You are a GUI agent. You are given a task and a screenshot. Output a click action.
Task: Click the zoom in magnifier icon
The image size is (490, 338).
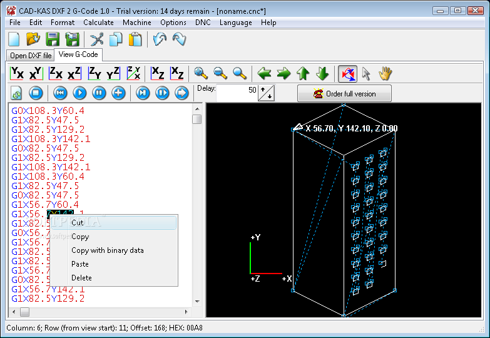[201, 73]
